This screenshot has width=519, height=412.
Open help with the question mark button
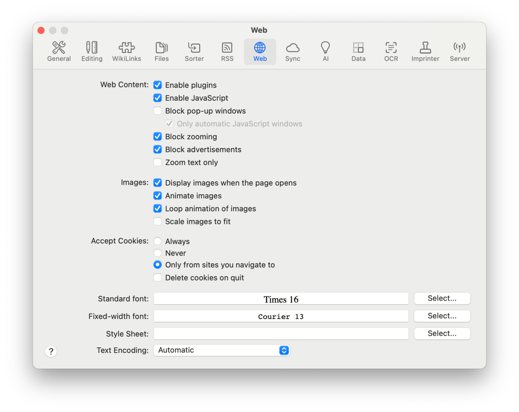[51, 351]
